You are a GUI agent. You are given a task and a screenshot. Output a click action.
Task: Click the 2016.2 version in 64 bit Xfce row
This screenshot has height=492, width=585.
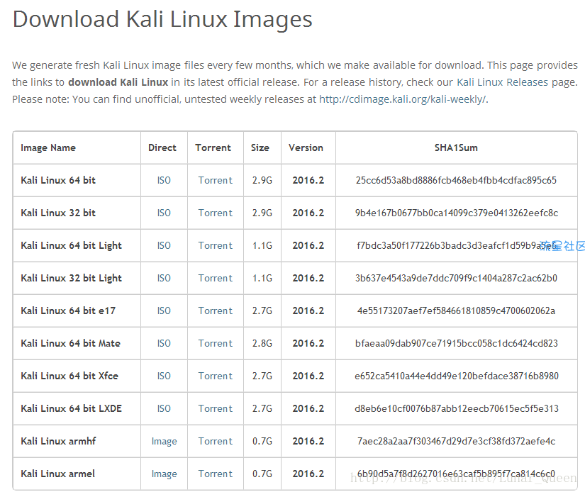(308, 376)
